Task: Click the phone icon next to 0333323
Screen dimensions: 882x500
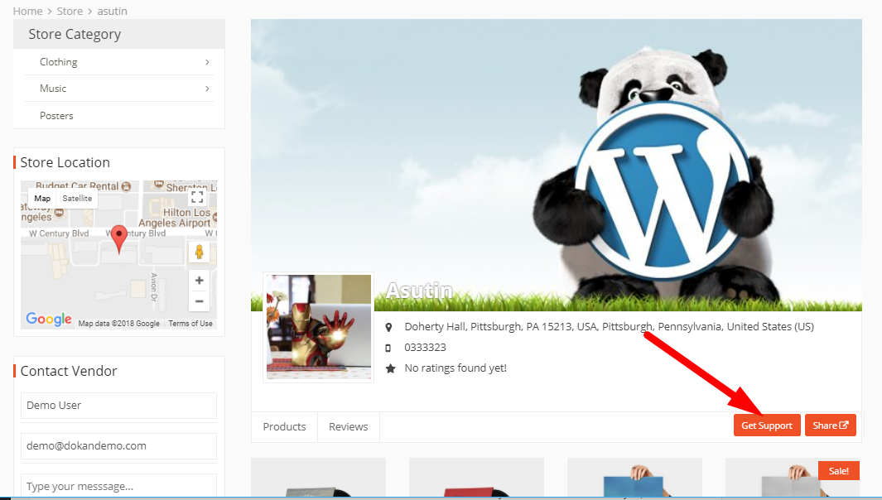Action: (388, 349)
